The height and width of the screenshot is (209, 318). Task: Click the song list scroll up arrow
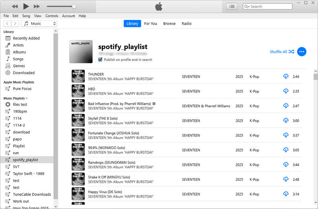coord(316,71)
